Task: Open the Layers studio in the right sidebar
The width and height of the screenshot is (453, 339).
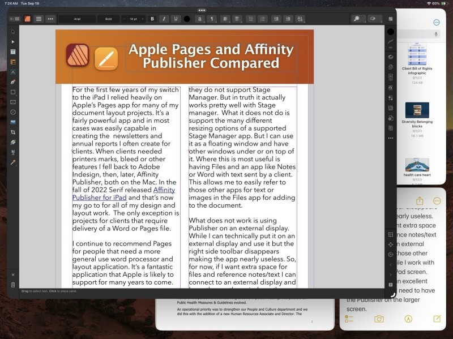Action: (x=391, y=57)
